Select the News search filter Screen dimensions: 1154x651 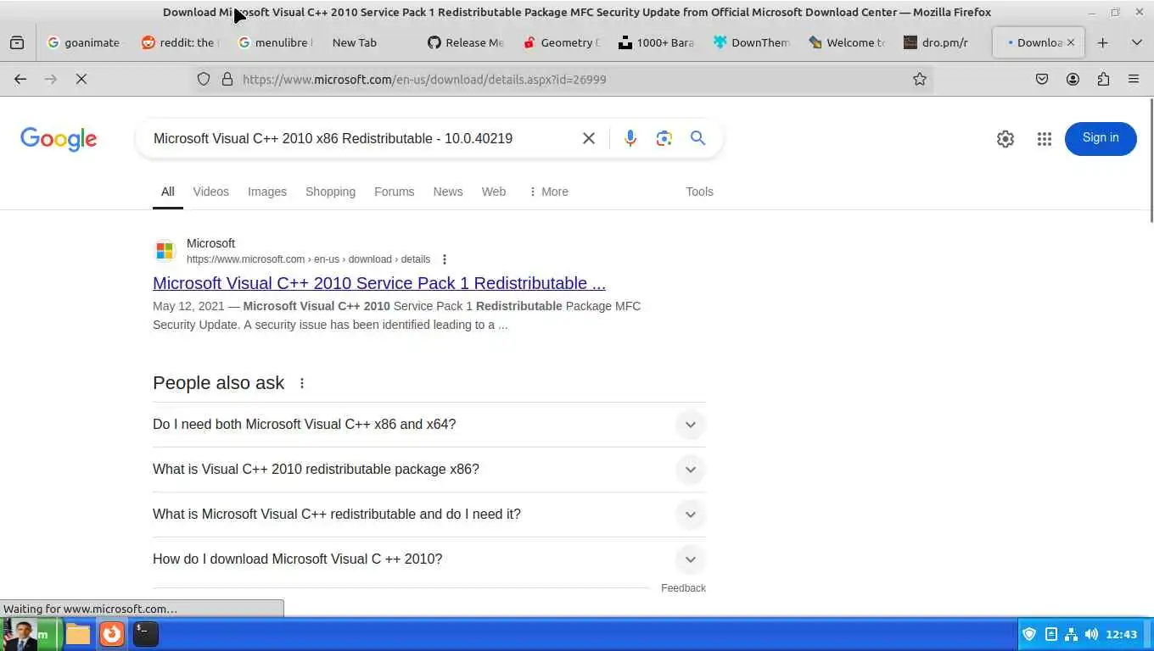point(448,192)
